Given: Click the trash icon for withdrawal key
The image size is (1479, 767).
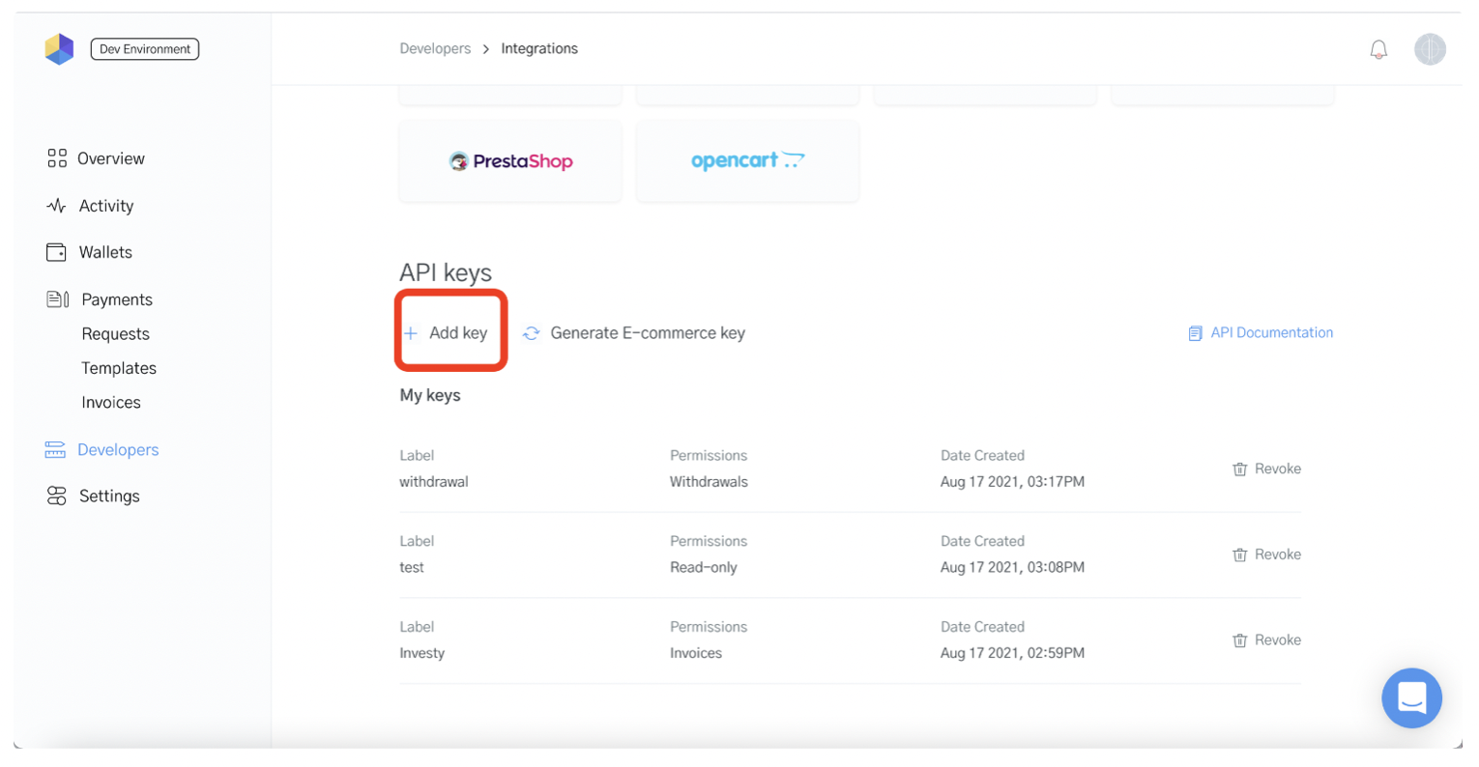Looking at the screenshot, I should pyautogui.click(x=1239, y=469).
